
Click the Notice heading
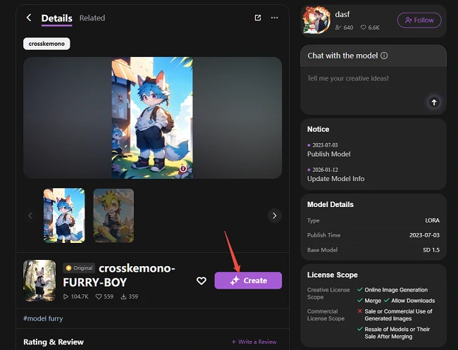[x=318, y=130]
